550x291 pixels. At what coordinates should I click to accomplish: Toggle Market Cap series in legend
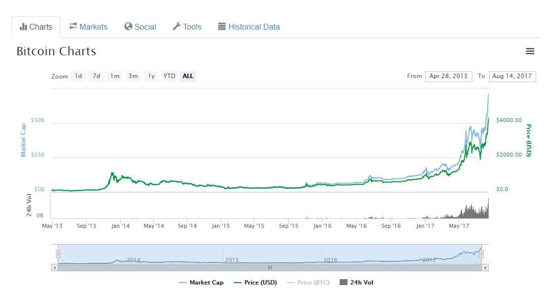coord(201,283)
